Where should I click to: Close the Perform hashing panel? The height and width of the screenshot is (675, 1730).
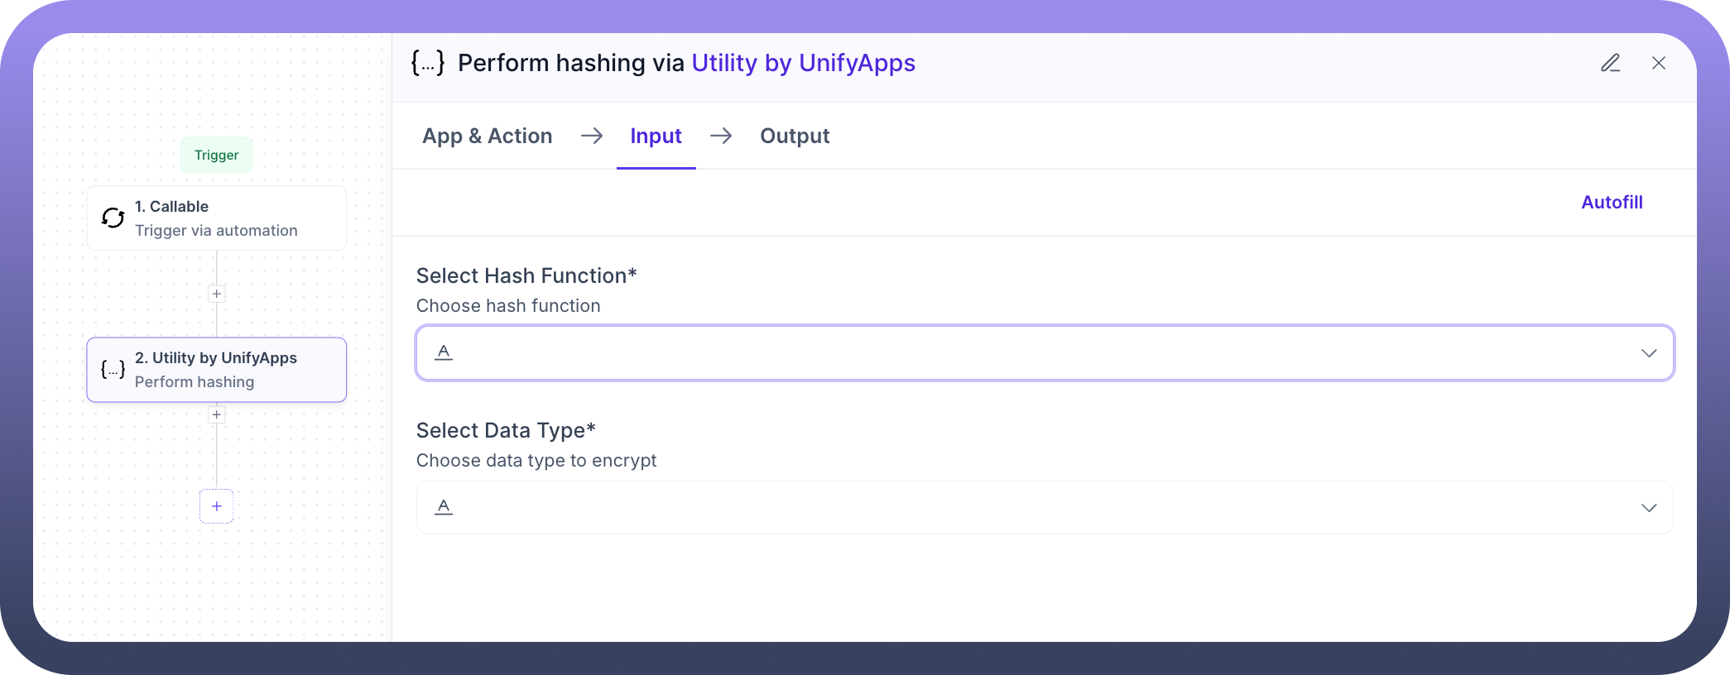pos(1658,63)
